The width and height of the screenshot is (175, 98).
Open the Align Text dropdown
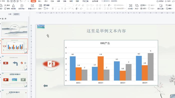click(119, 5)
